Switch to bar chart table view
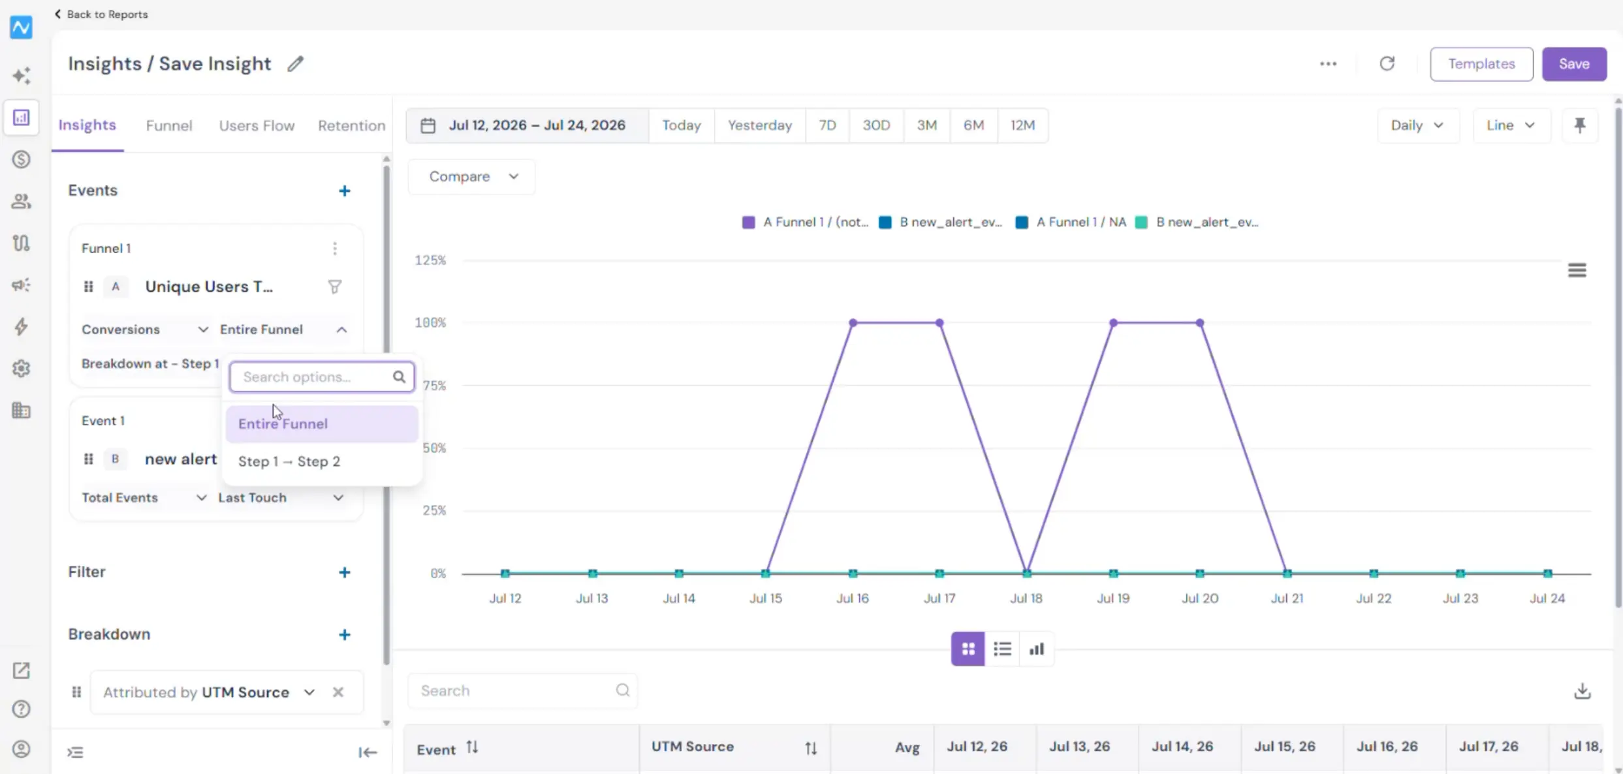This screenshot has height=774, width=1623. [1036, 649]
